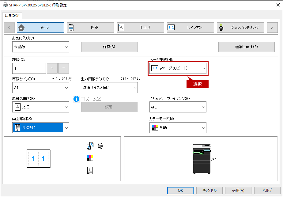Click the printer tray icon on 給紙 tab
Image resolution: width=283 pixels, height=197 pixels.
point(71,28)
